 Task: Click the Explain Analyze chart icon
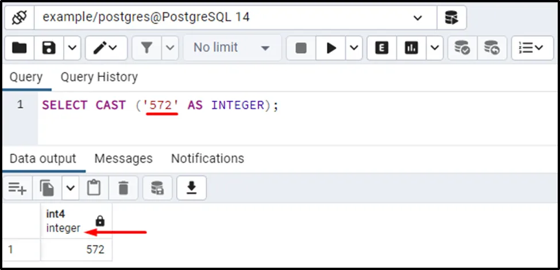tap(411, 48)
